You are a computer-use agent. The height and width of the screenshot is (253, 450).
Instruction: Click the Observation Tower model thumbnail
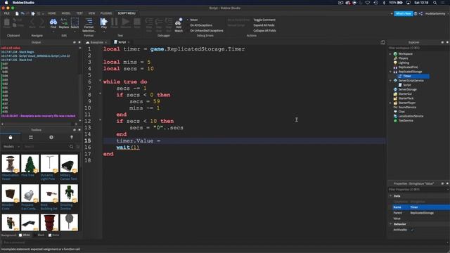coord(11,164)
